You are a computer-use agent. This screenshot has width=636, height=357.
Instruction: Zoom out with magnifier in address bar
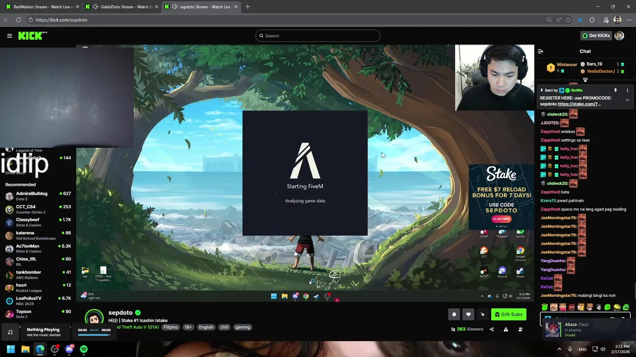tap(549, 20)
